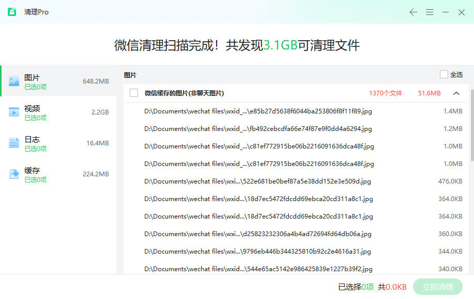
Task: Click the 1.4MB file size value
Action: tap(453, 111)
